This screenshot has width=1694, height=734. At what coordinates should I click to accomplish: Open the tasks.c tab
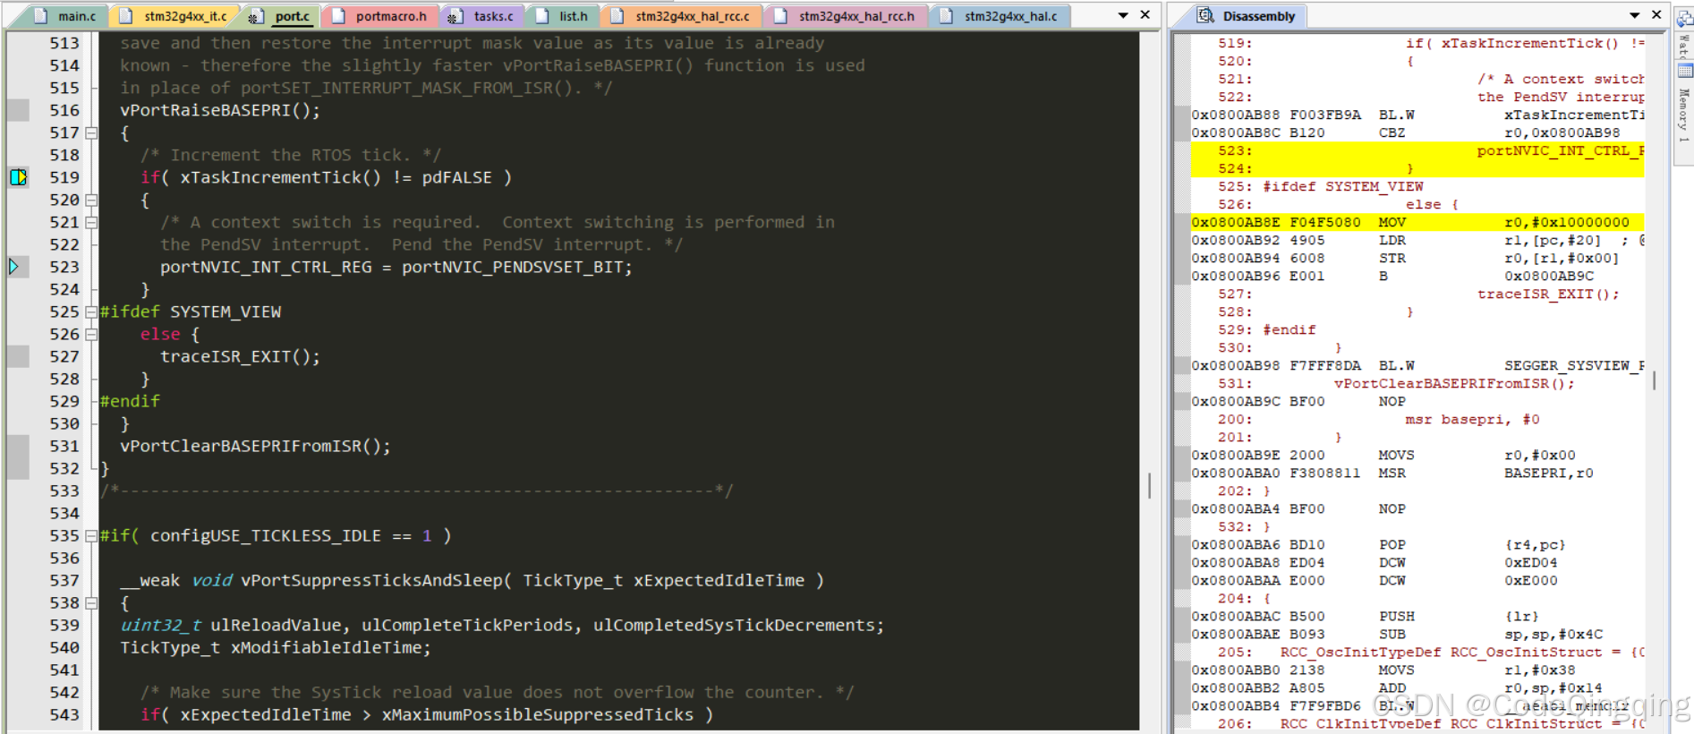coord(482,16)
